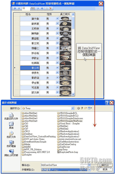Go to first record in navigator toolbar
This screenshot has width=115, height=174.
(15, 8)
